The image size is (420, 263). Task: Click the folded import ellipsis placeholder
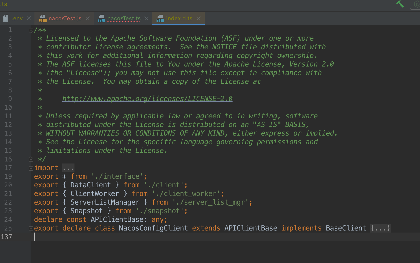point(68,168)
